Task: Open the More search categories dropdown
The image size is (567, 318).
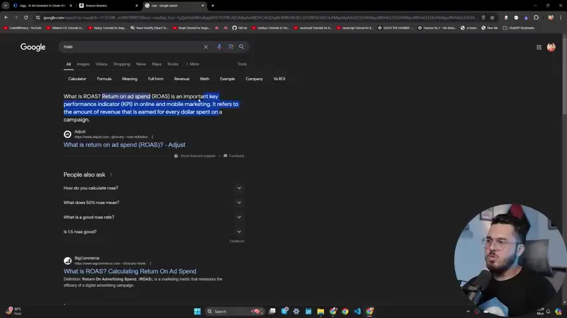Action: pyautogui.click(x=193, y=64)
